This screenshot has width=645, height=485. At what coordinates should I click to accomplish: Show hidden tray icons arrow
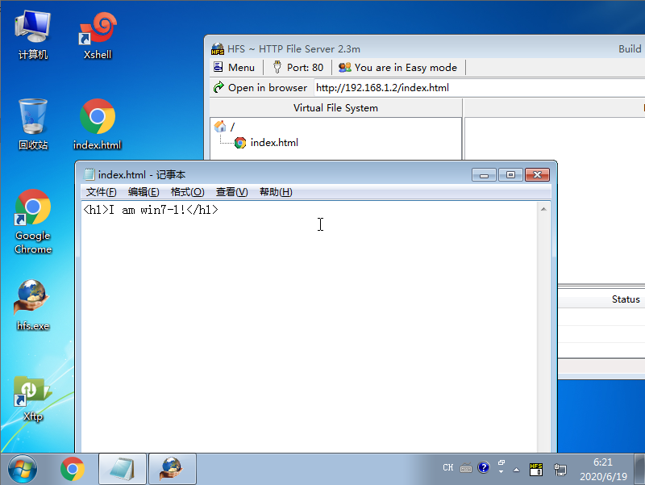click(x=516, y=469)
